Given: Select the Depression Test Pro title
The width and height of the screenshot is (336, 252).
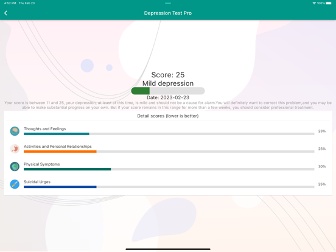Looking at the screenshot, I should click(x=168, y=13).
